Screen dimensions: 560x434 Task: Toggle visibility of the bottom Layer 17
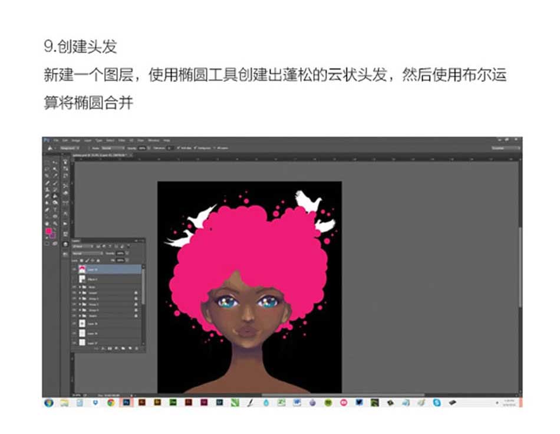[x=74, y=341]
